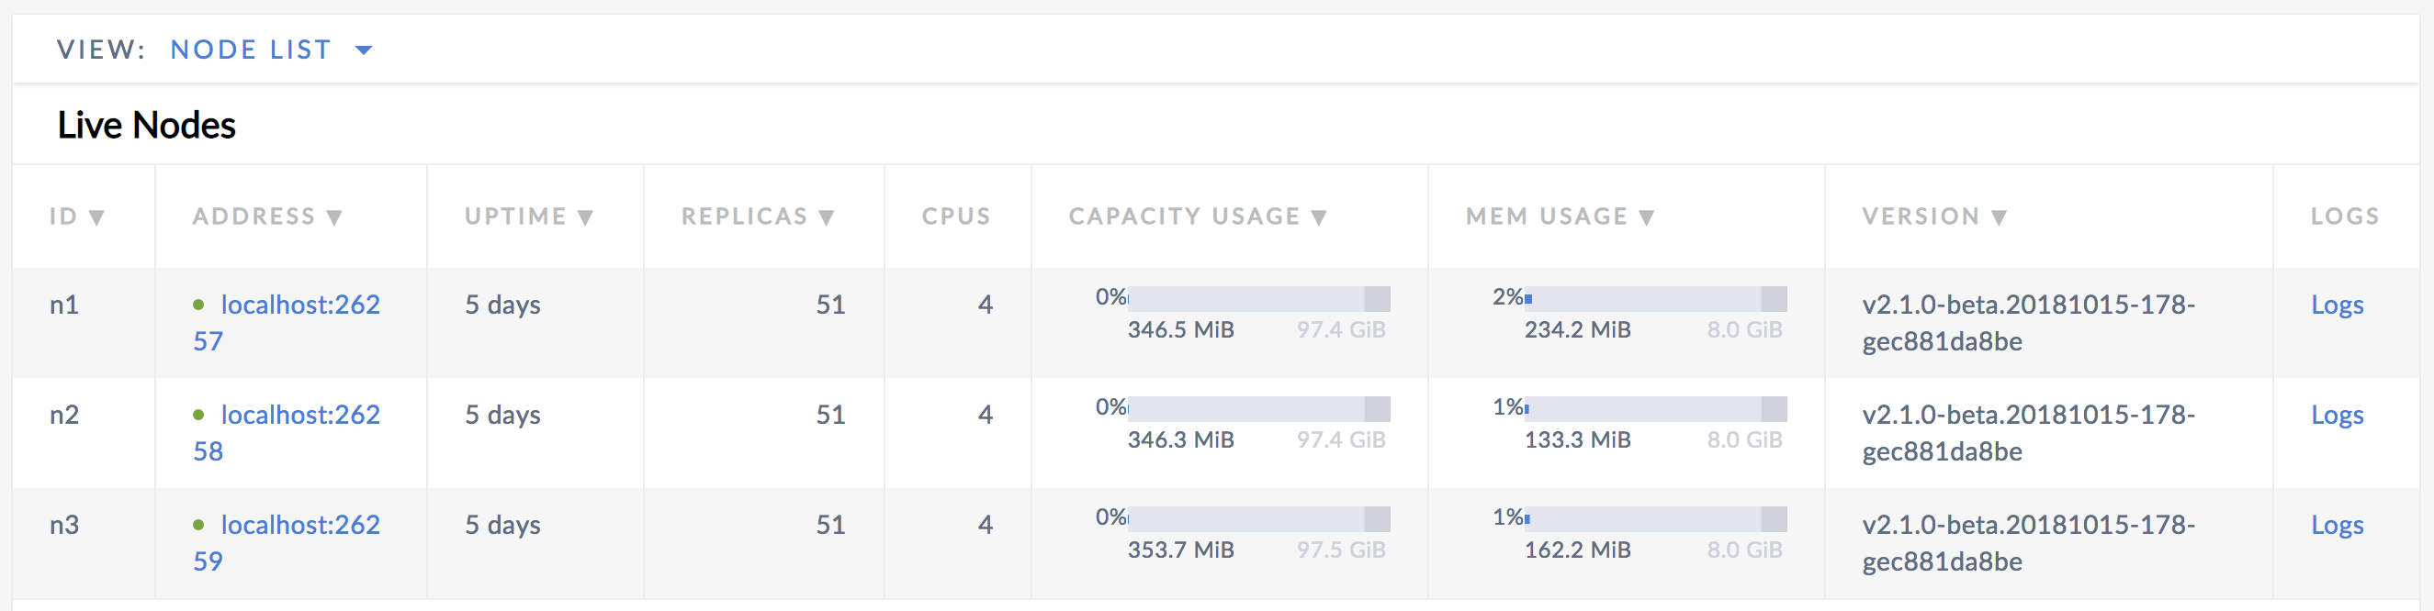Sort nodes by MEM USAGE
Screen dimensions: 2434x611
click(1558, 216)
